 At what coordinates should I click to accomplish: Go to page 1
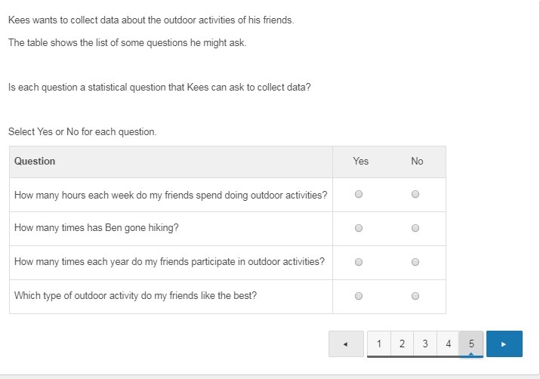[x=378, y=344]
